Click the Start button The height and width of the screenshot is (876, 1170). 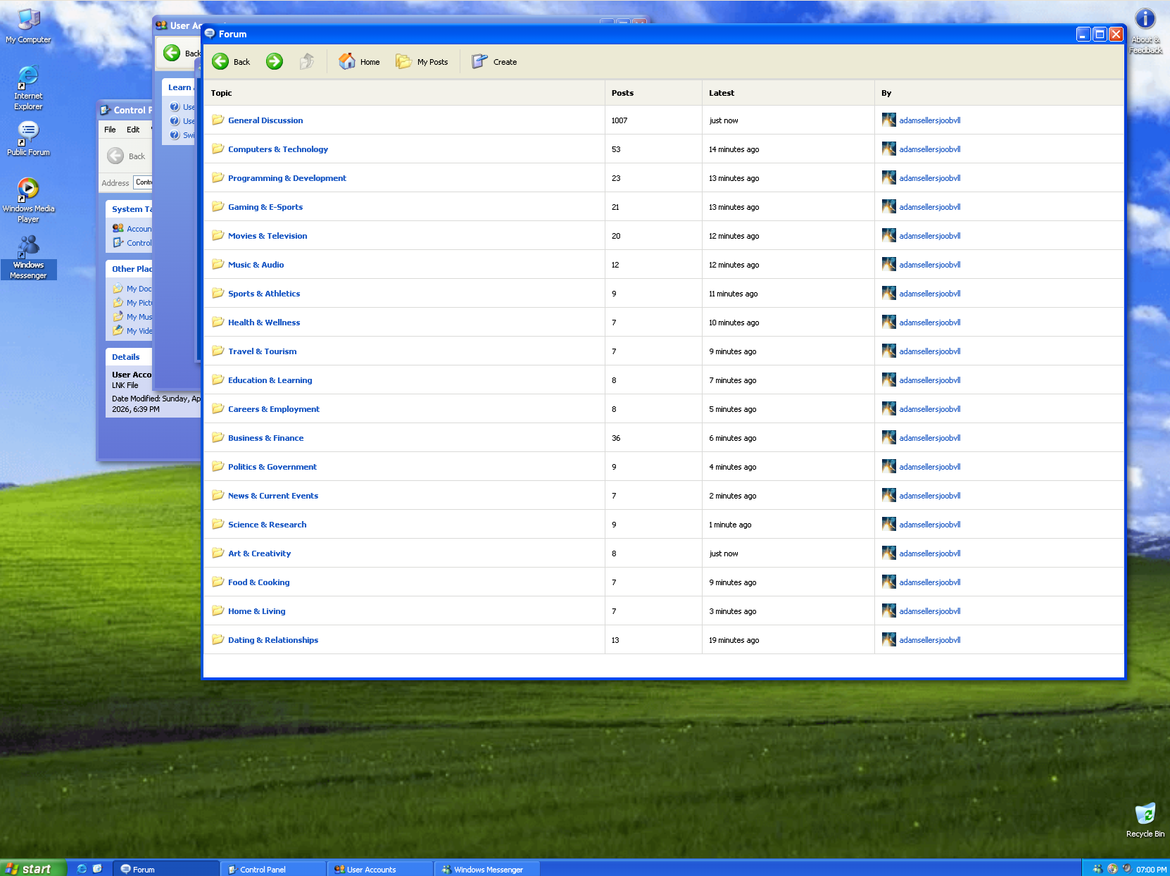pyautogui.click(x=33, y=869)
